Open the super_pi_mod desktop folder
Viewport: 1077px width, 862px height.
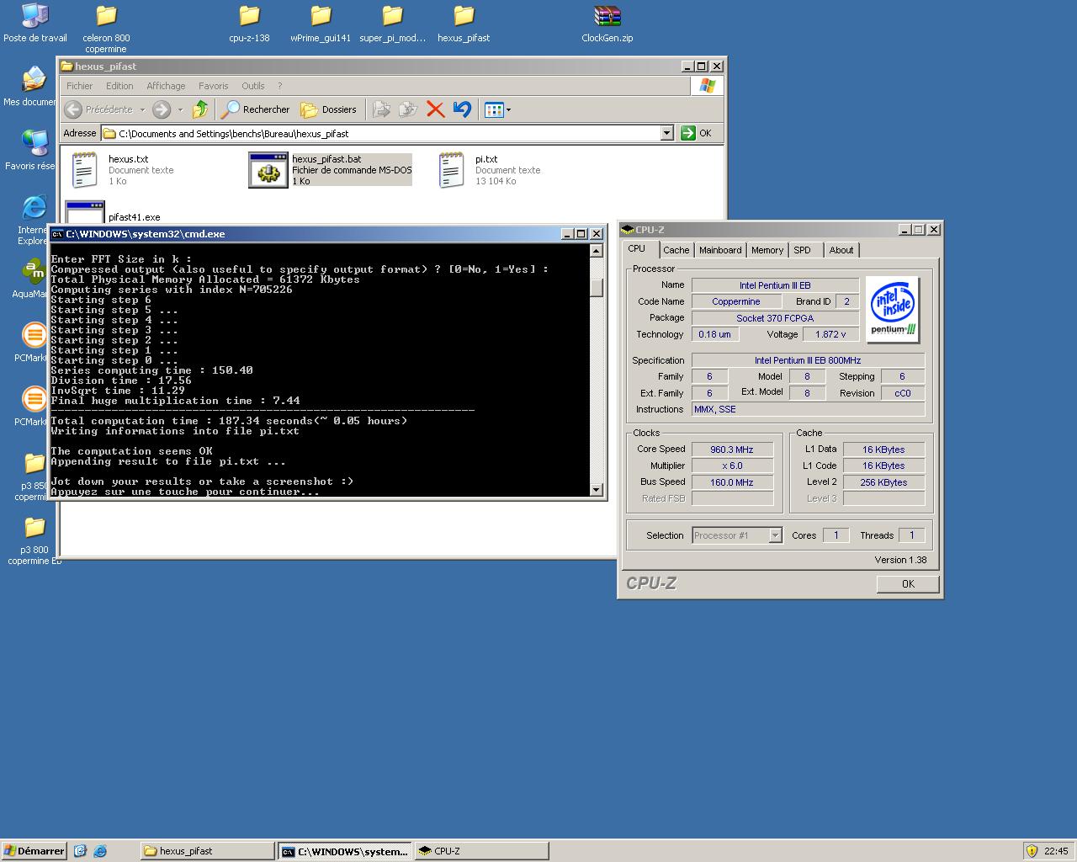[x=392, y=17]
